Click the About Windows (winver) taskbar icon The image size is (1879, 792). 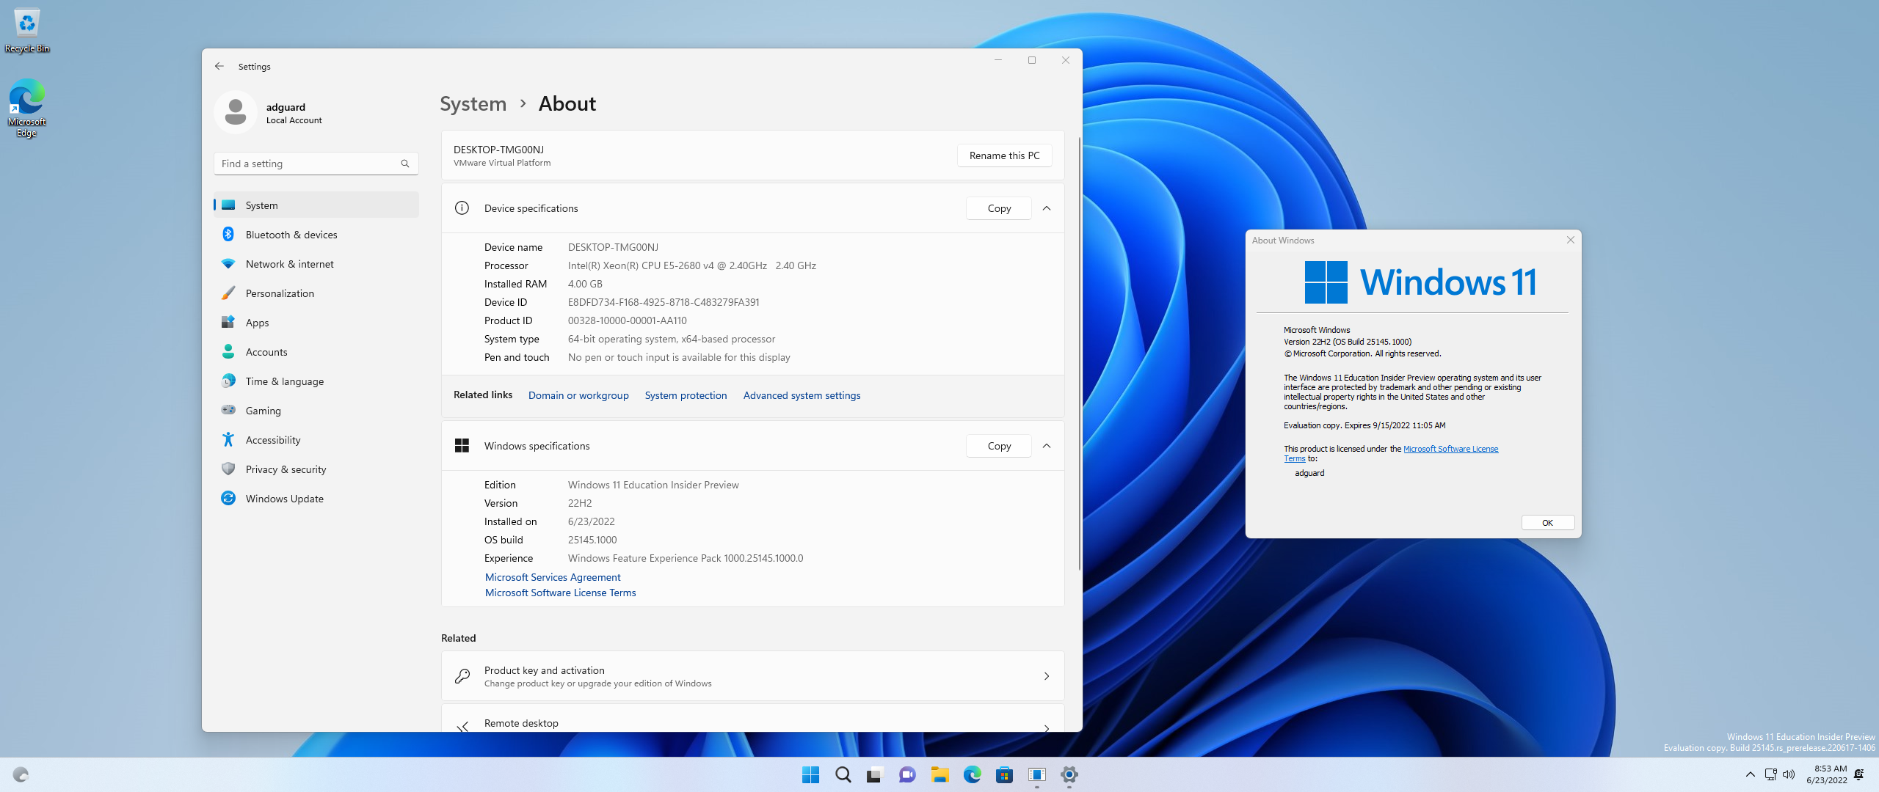tap(1037, 774)
